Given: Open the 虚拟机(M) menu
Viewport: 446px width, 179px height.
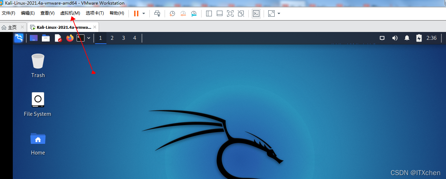Looking at the screenshot, I should 70,13.
